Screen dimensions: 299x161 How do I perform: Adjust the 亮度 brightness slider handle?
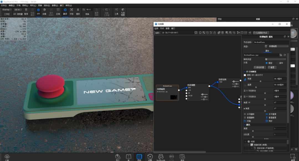tap(253, 131)
